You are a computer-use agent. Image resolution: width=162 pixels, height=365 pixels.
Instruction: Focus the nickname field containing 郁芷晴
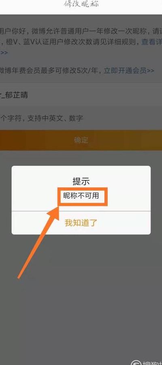81,95
